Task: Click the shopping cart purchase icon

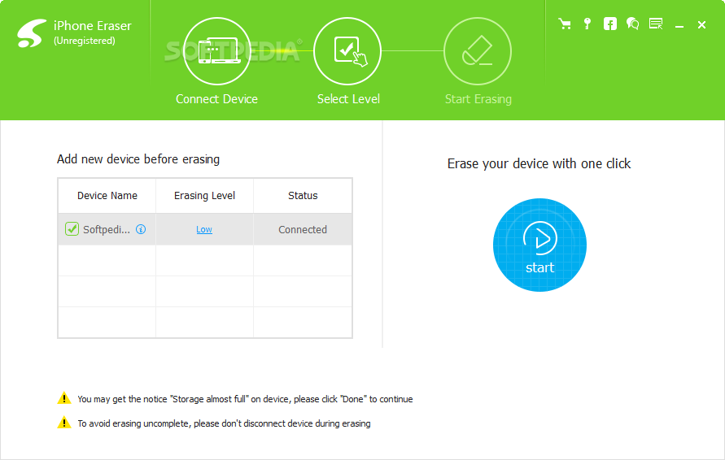Action: 565,24
